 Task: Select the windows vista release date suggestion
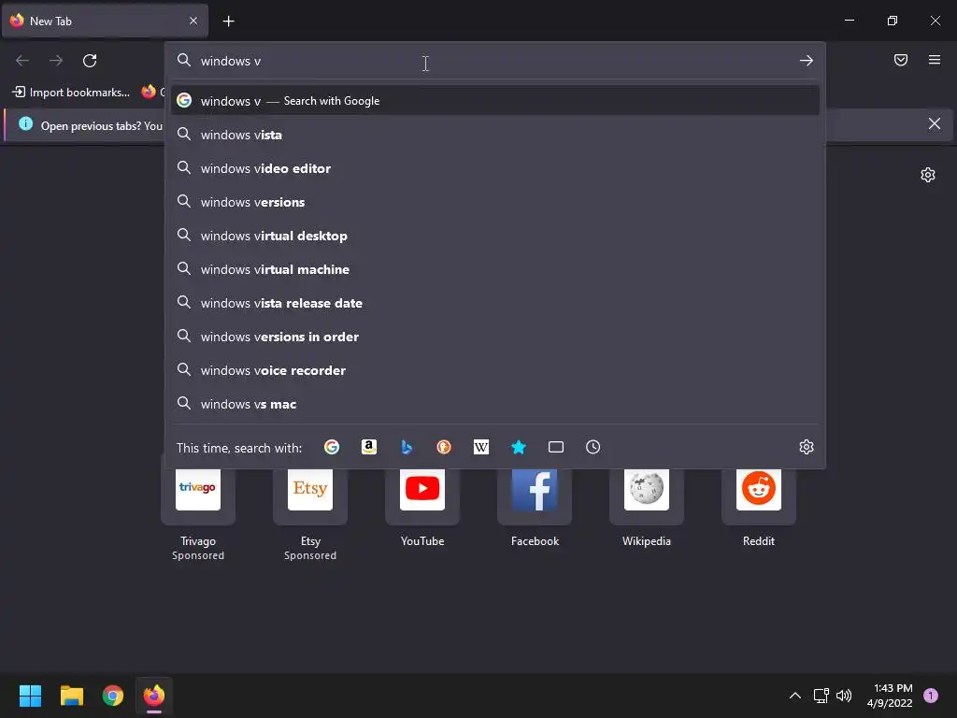tap(495, 303)
